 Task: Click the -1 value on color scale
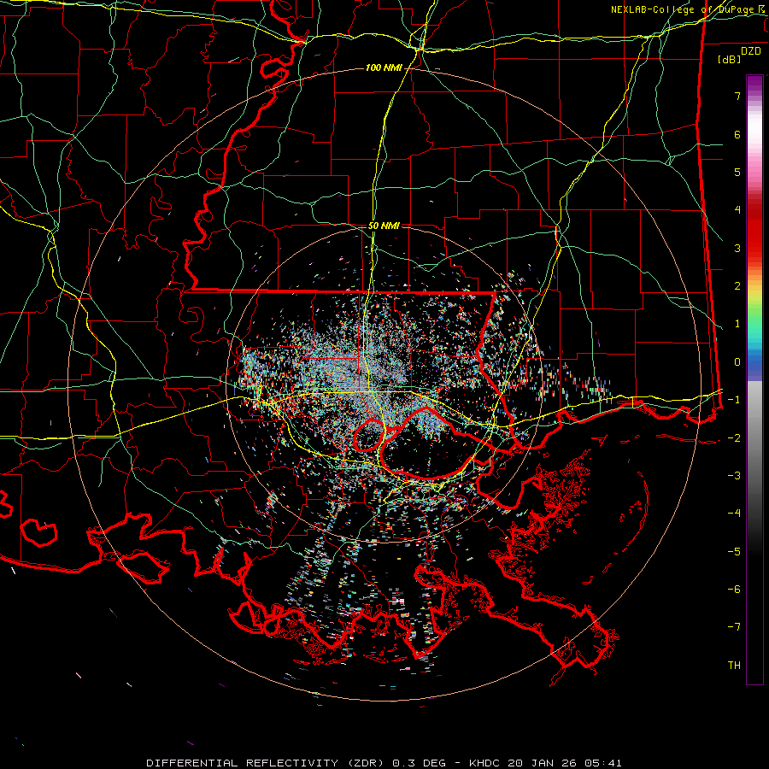pyautogui.click(x=734, y=400)
